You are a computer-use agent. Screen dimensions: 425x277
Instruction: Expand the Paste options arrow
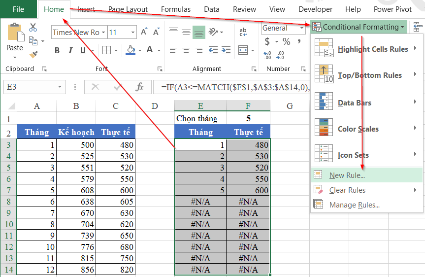tap(15, 58)
